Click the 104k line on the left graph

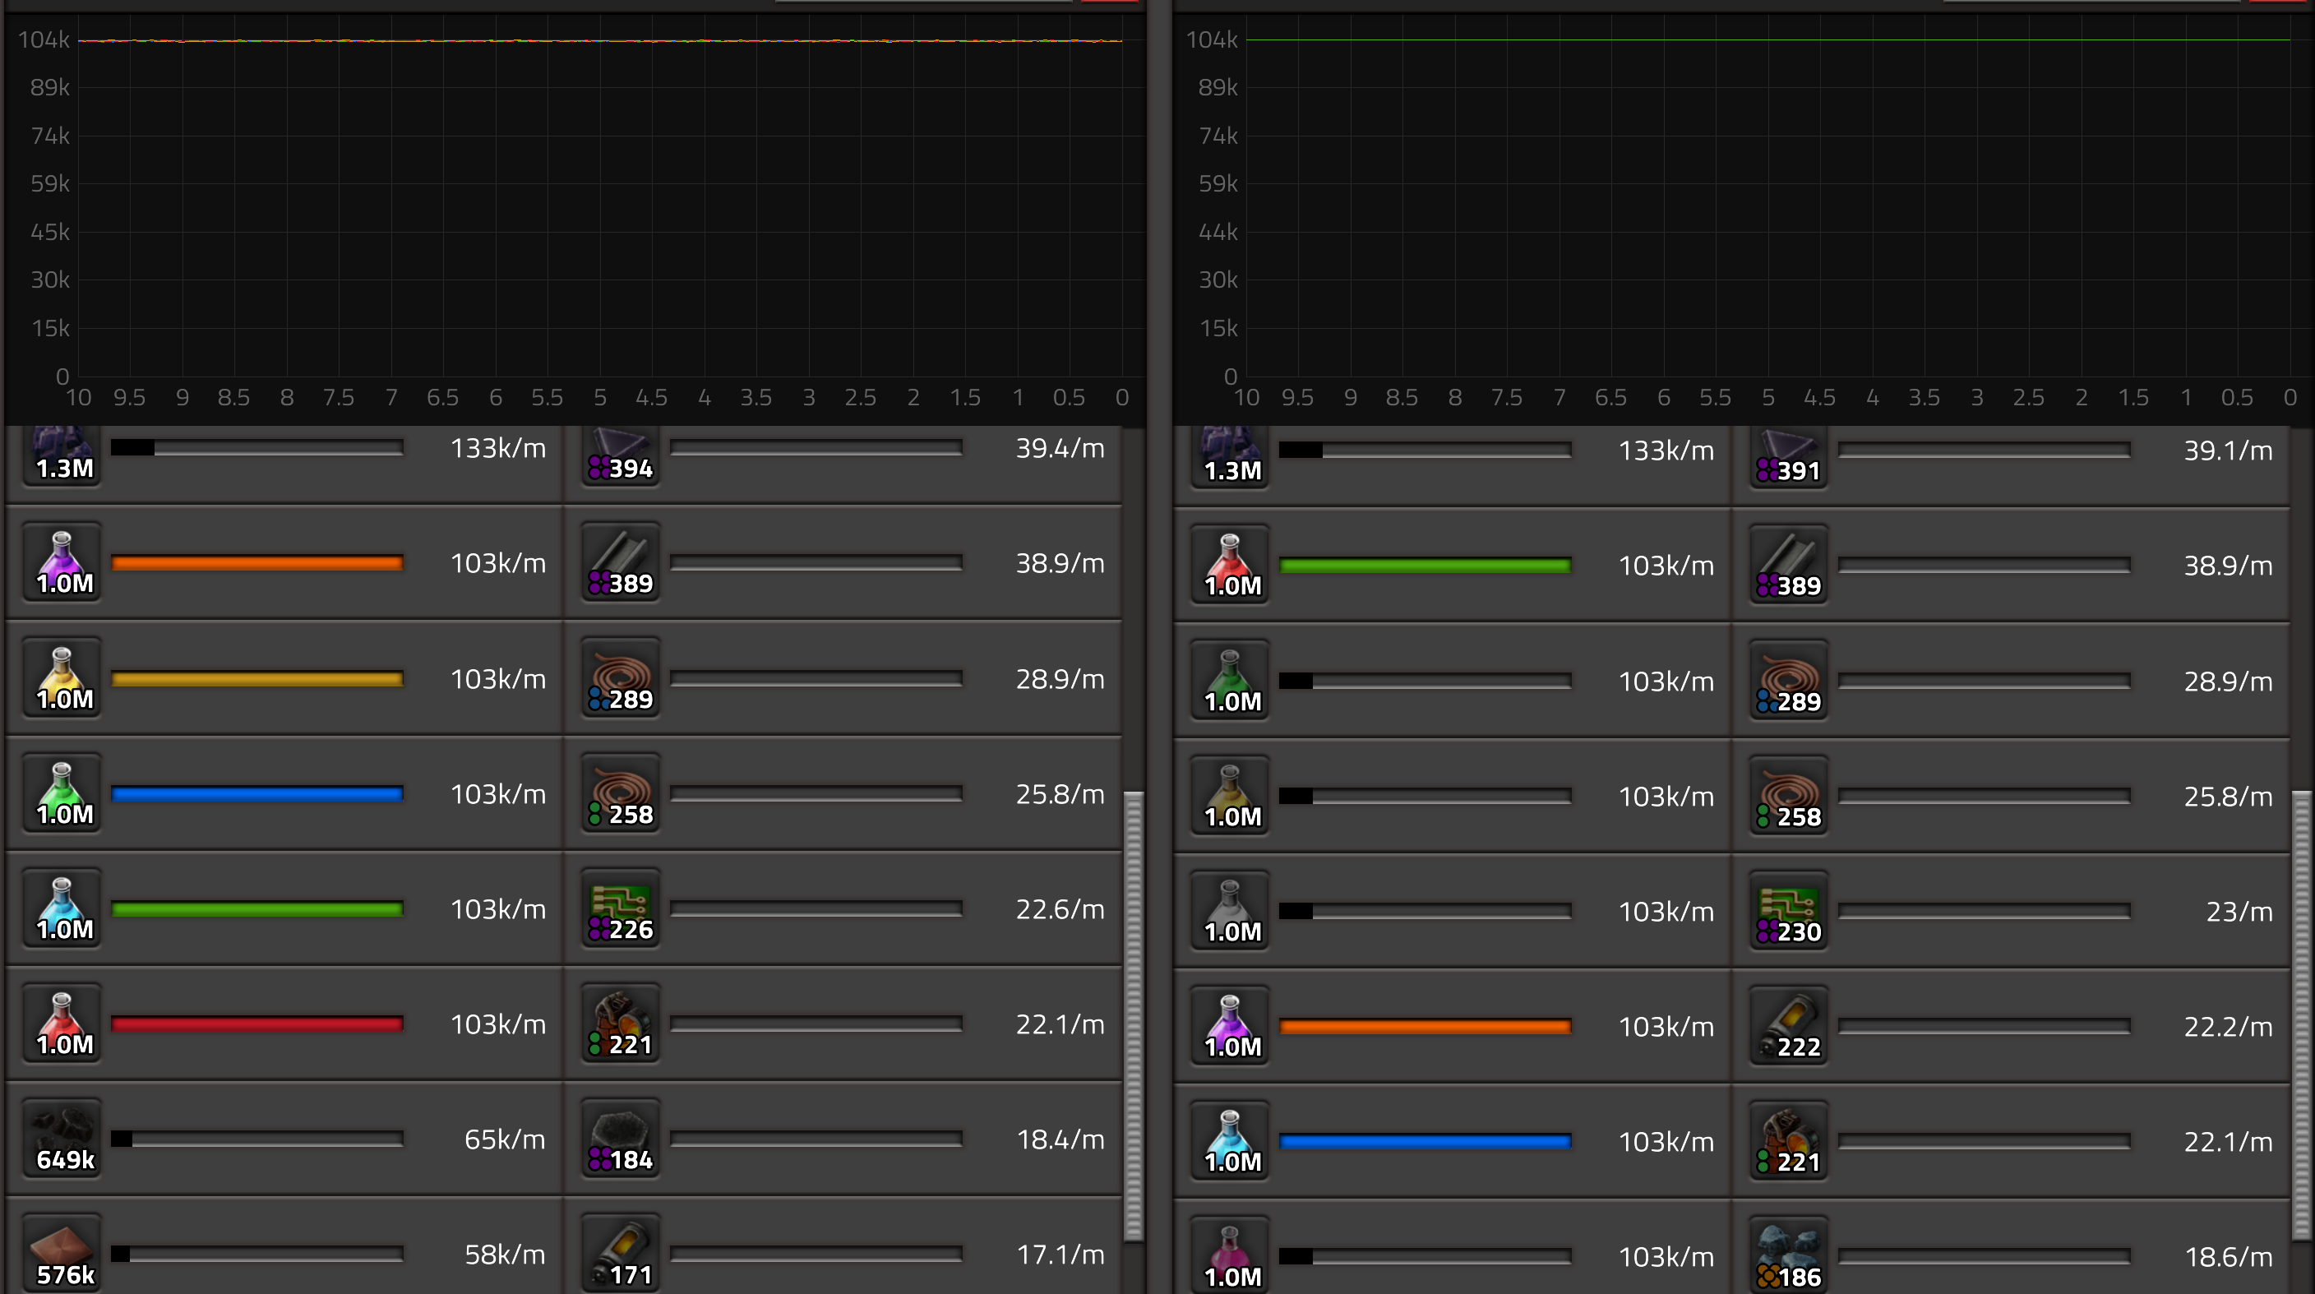coord(600,40)
